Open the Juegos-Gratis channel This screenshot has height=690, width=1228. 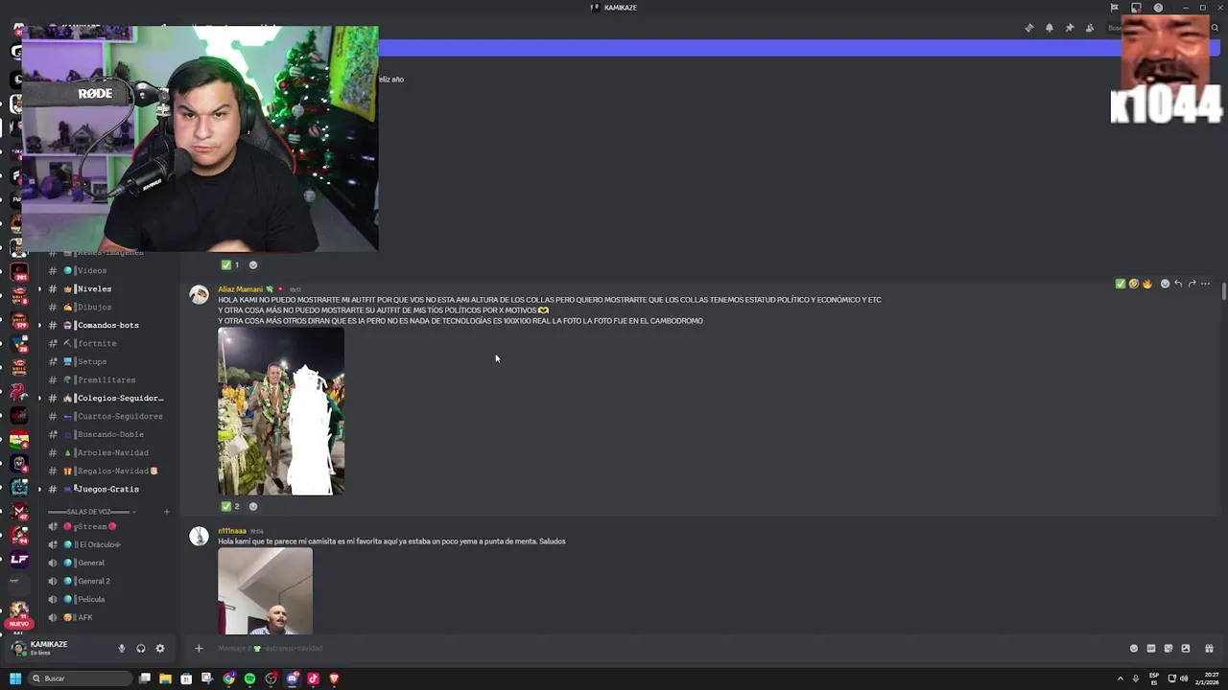click(107, 490)
